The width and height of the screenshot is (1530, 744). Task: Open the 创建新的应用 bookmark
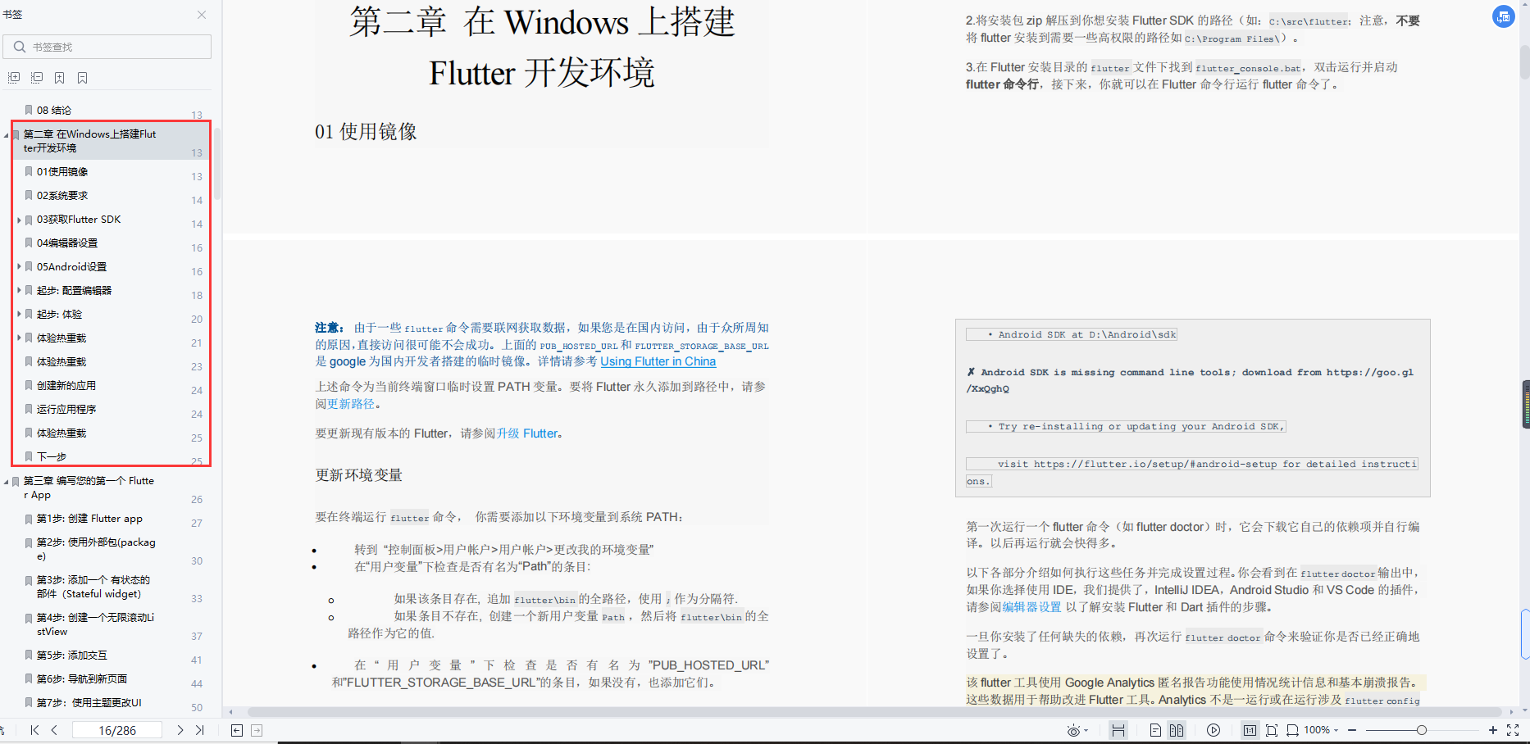pyautogui.click(x=66, y=385)
